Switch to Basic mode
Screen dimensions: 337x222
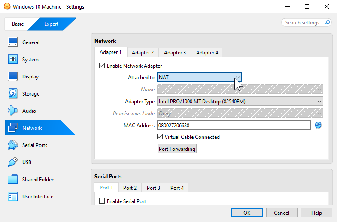pyautogui.click(x=18, y=24)
